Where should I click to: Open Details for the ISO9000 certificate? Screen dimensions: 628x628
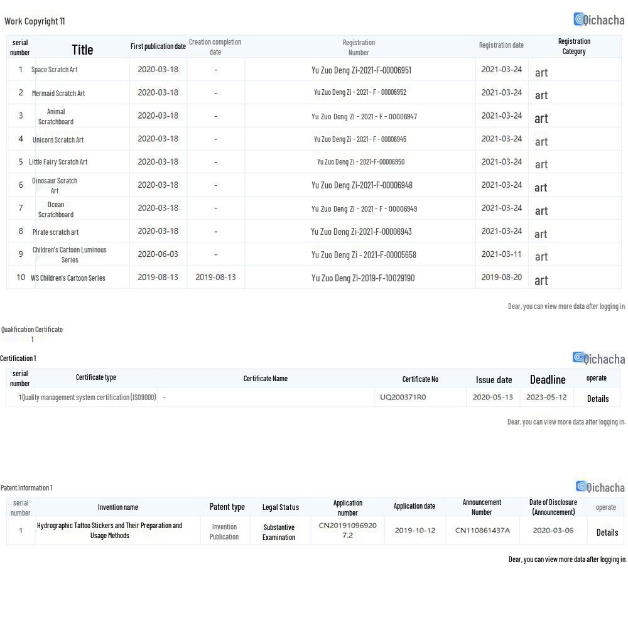tap(597, 398)
